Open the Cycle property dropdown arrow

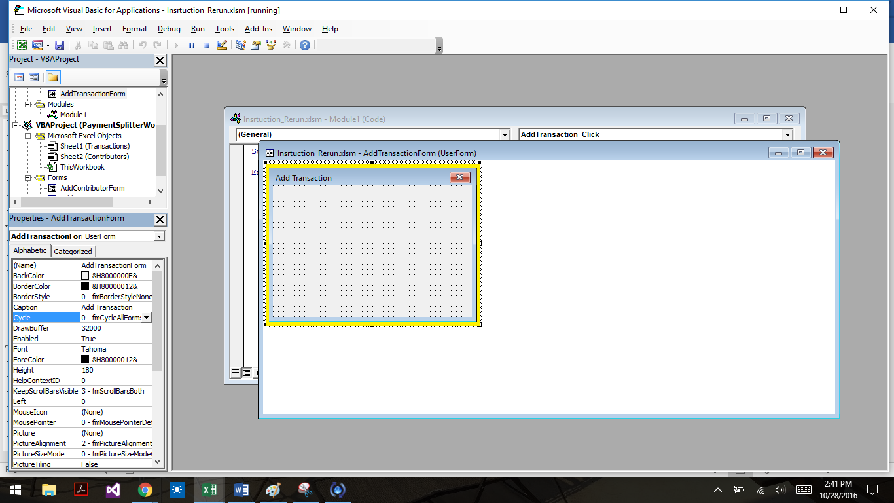147,318
